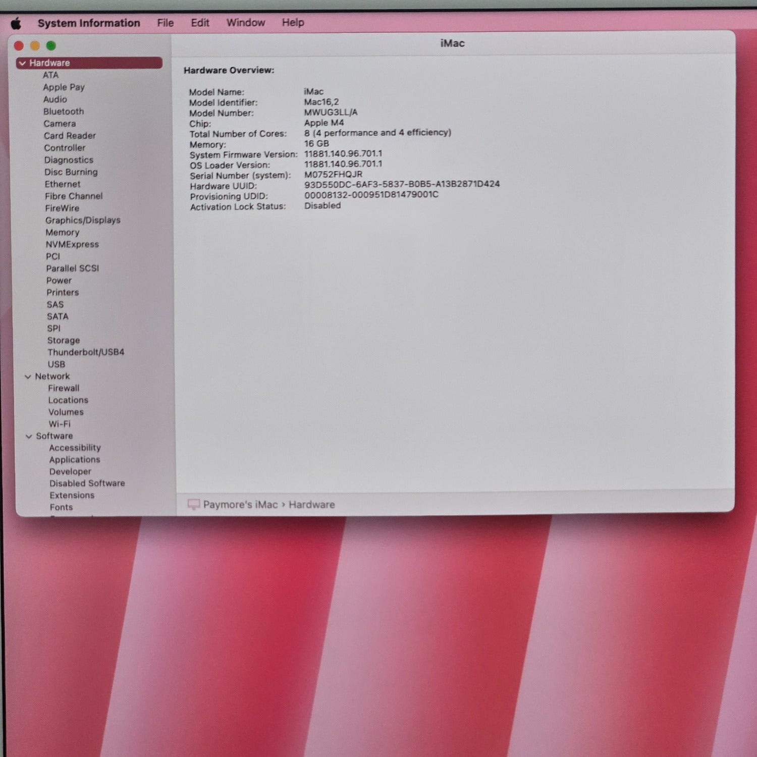Click the computer icon in path bar

[x=193, y=505]
